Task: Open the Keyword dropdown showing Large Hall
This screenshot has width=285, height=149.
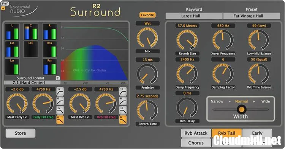Action: click(x=194, y=16)
